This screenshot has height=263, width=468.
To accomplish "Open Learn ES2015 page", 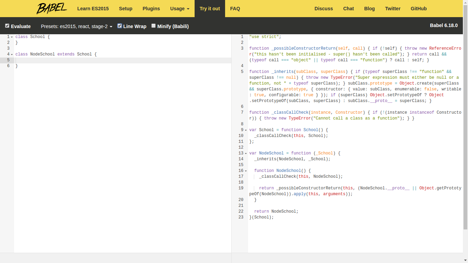I will 93,9.
